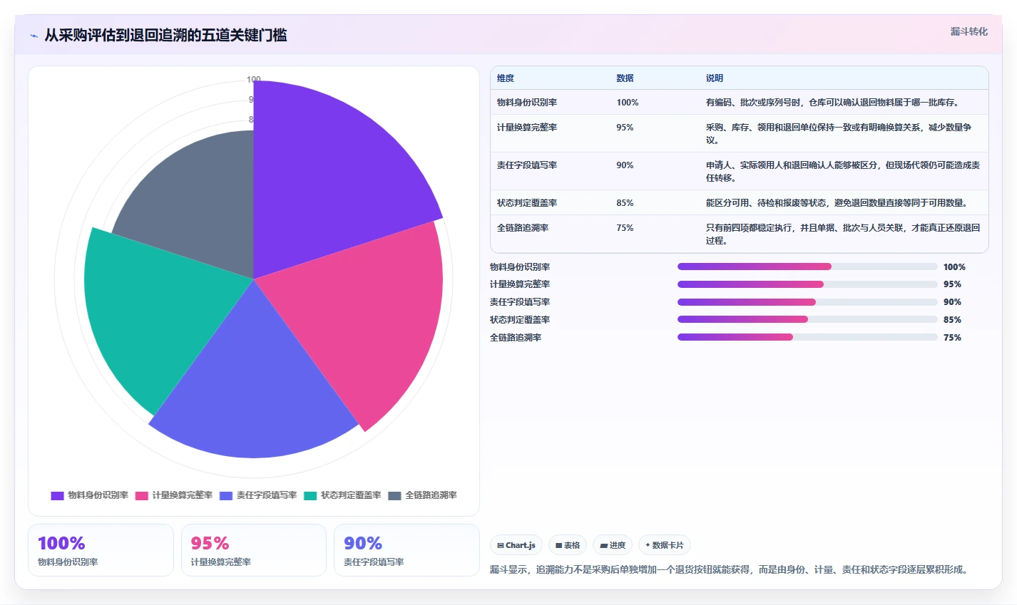Viewport: 1017px width, 605px height.
Task: Click the 物料身份识别率 progress bar
Action: tap(807, 267)
